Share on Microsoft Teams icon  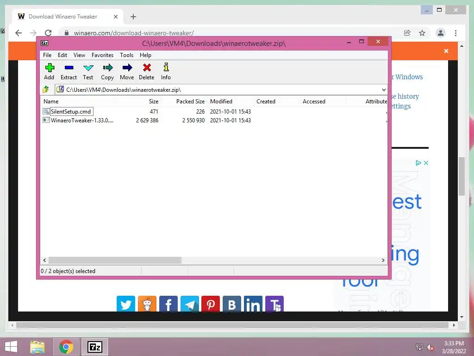click(274, 304)
